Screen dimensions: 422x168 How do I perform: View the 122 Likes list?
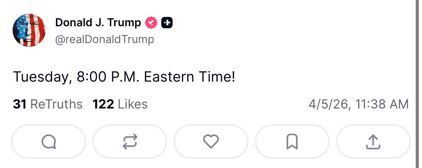(120, 104)
